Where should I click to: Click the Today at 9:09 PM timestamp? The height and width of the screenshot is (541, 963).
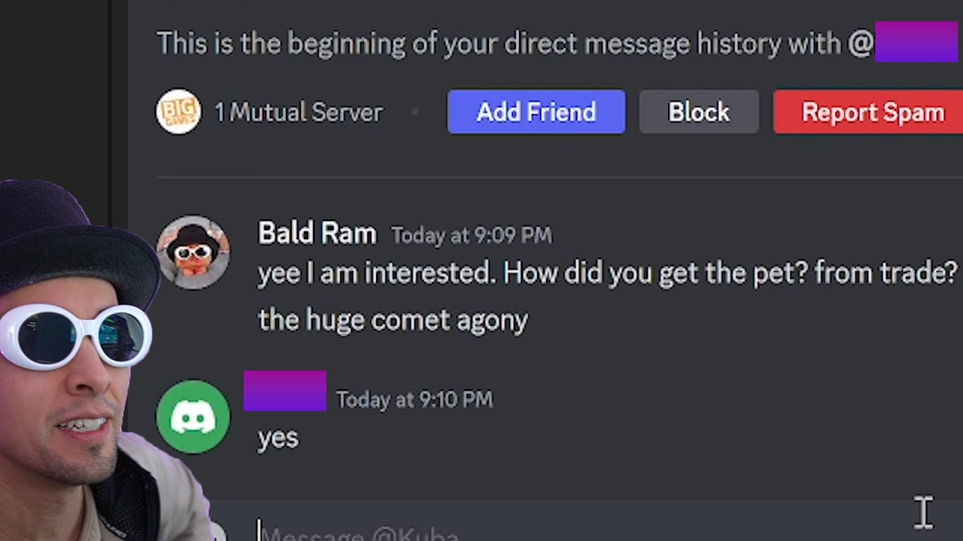(472, 235)
